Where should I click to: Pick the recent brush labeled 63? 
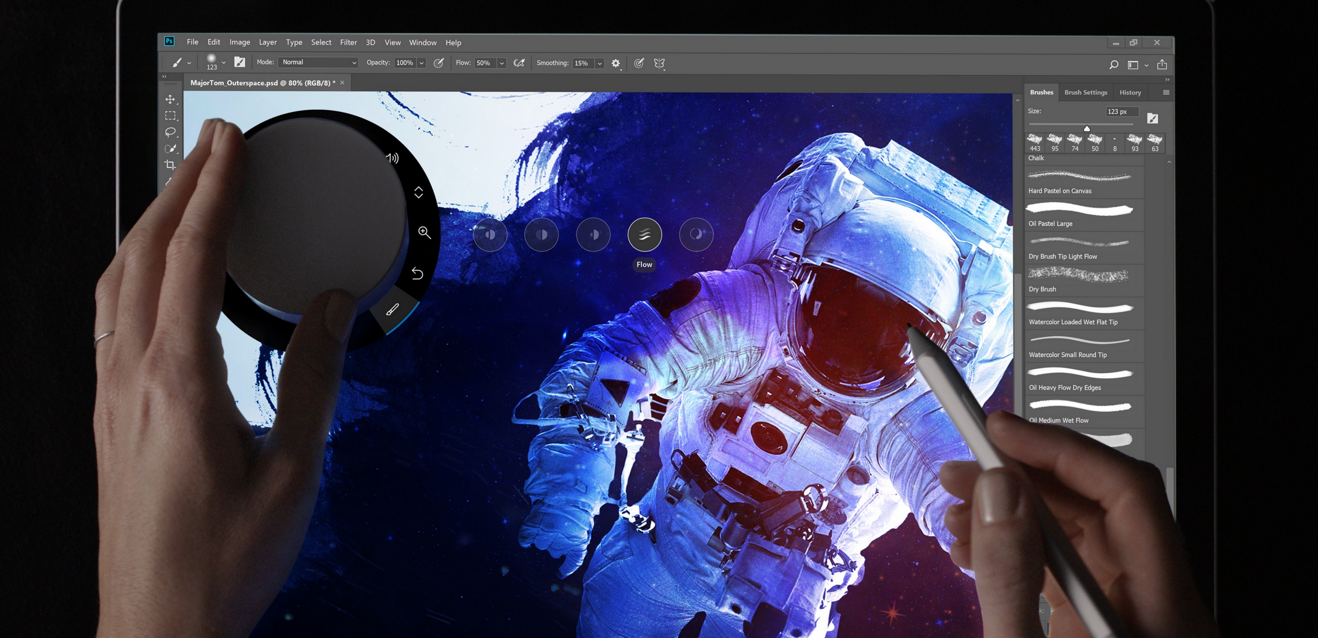click(1155, 143)
